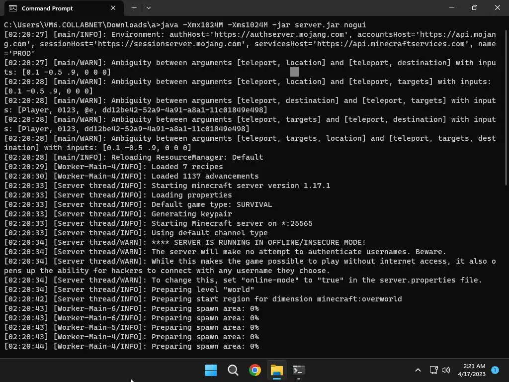Viewport: 509px width, 382px height.
Task: Open volume control tray icon
Action: coord(446,370)
